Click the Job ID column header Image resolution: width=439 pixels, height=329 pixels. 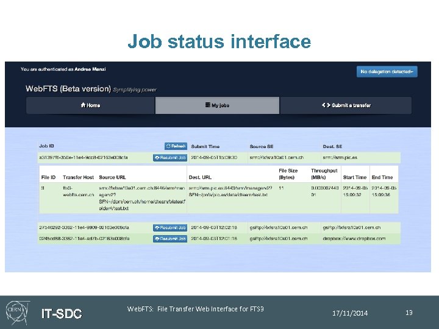(x=47, y=147)
